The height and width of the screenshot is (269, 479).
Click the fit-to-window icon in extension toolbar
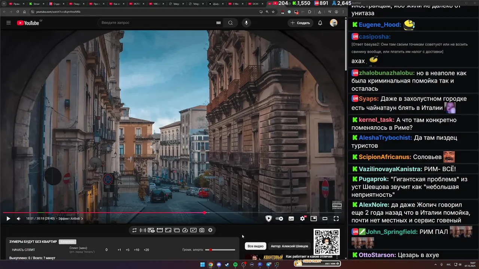click(168, 230)
